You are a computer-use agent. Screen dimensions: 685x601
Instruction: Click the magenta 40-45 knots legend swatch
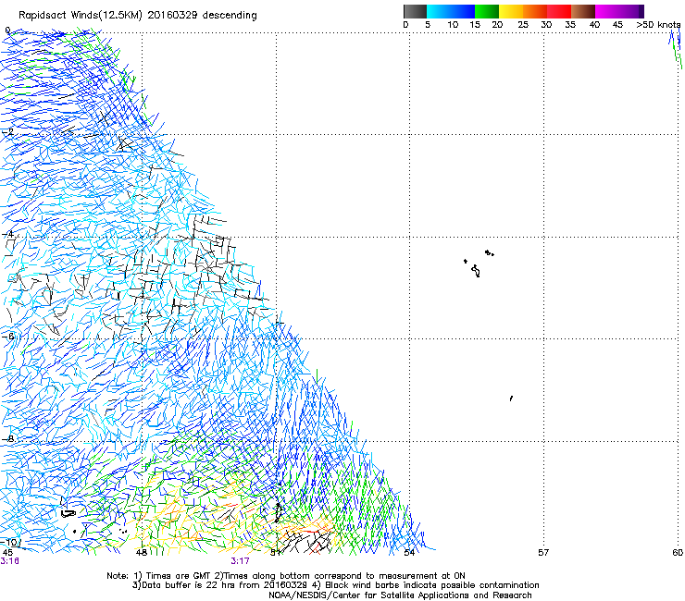(607, 11)
